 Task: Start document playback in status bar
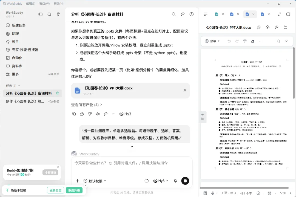pos(258,193)
